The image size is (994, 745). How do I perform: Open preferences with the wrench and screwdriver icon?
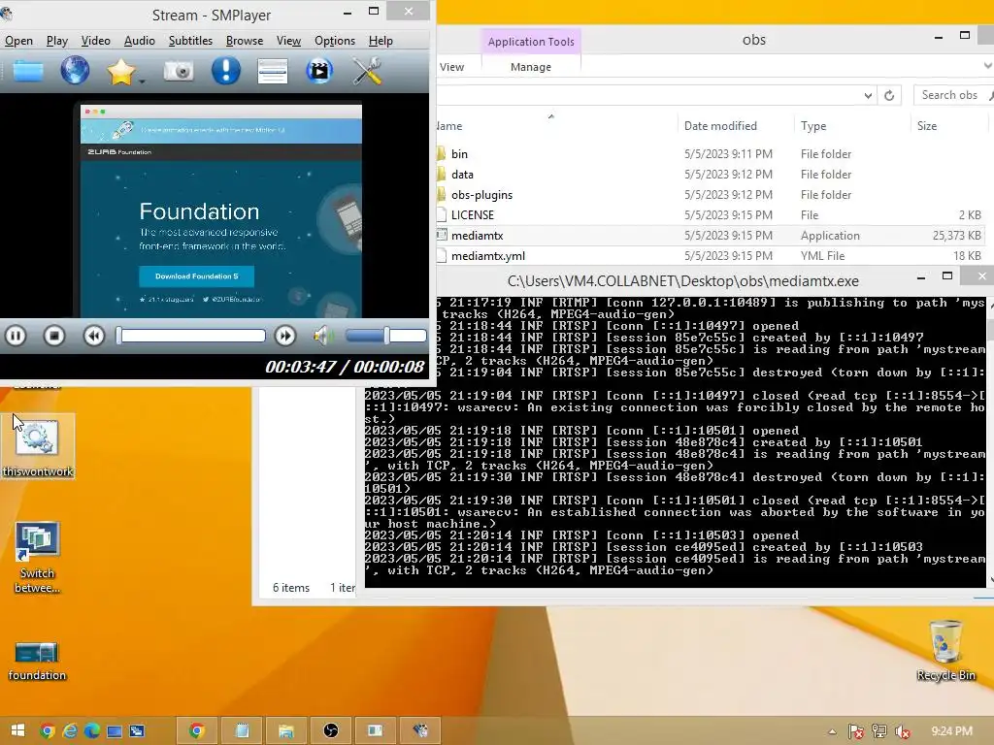coord(367,71)
